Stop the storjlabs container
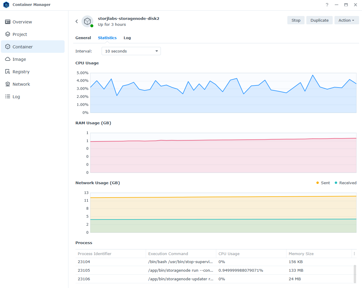The width and height of the screenshot is (362, 288). (x=296, y=20)
